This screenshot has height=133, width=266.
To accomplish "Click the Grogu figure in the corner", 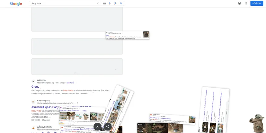I will click(257, 123).
